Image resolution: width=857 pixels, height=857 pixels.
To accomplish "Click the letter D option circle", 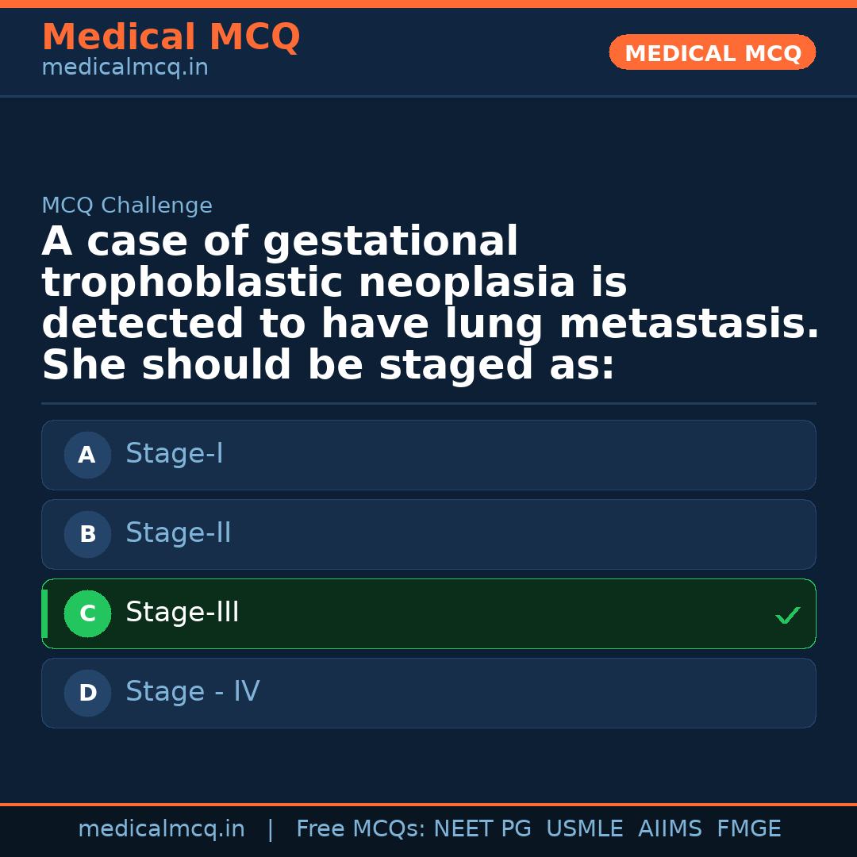I will 87,693.
